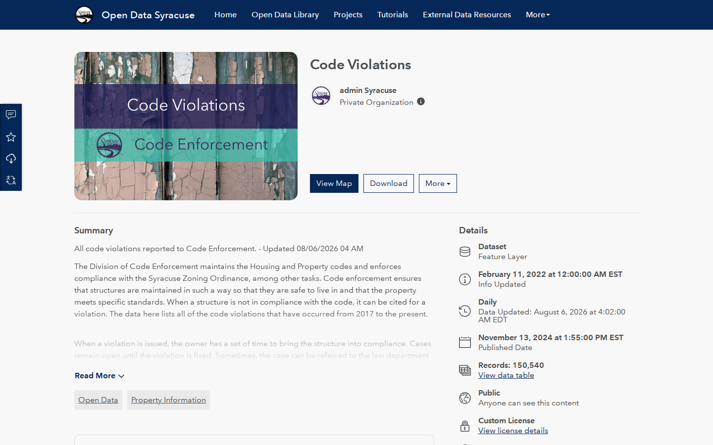Click the Records table icon
The height and width of the screenshot is (445, 713).
pos(465,370)
